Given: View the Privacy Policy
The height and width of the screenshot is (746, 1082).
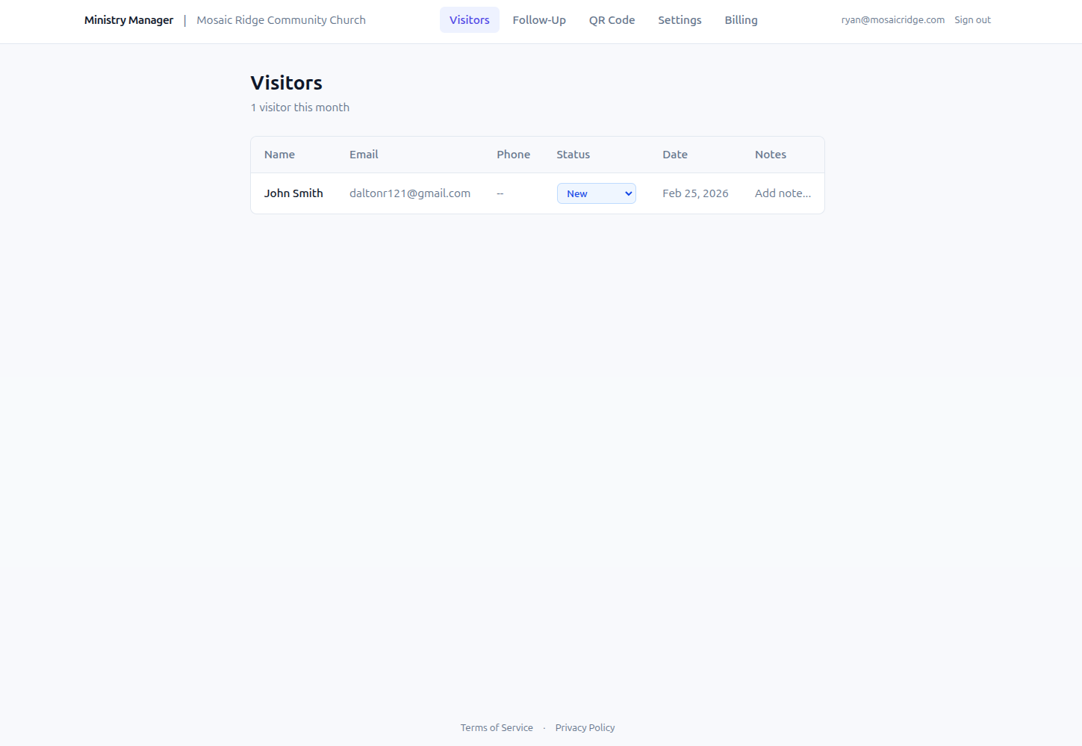Looking at the screenshot, I should coord(585,727).
